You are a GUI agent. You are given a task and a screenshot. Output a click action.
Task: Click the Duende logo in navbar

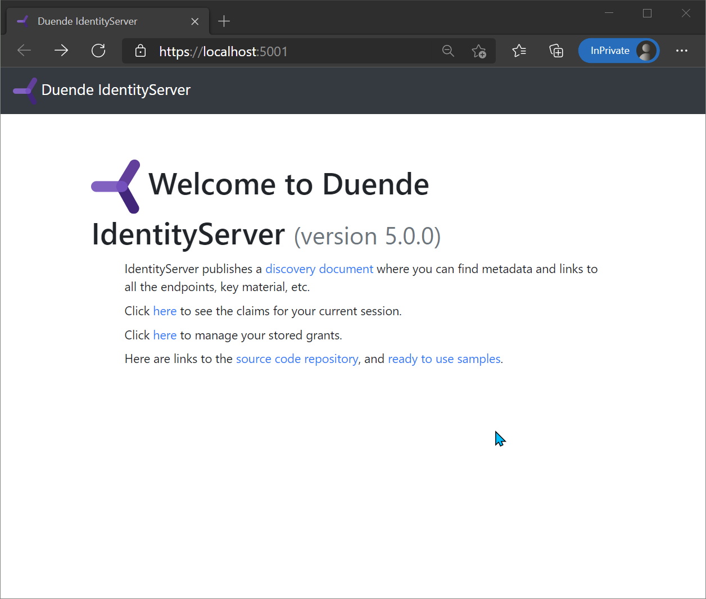click(x=25, y=90)
